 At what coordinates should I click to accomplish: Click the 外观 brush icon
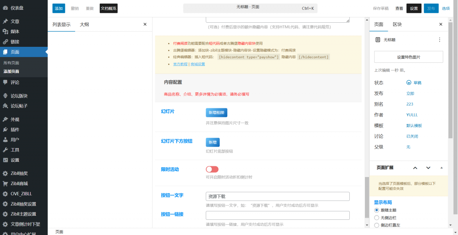[x=5, y=120]
